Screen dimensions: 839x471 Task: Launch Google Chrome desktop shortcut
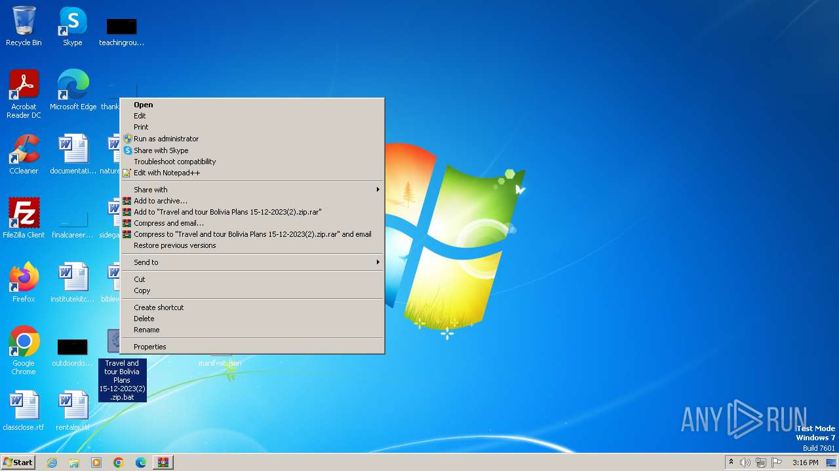click(24, 351)
